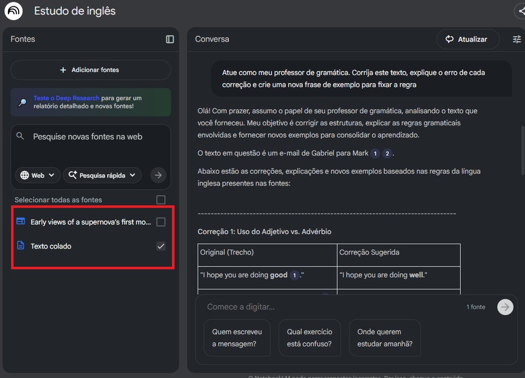Open conversation settings sliders icon
Screen dimensions: 525x378
516,39
